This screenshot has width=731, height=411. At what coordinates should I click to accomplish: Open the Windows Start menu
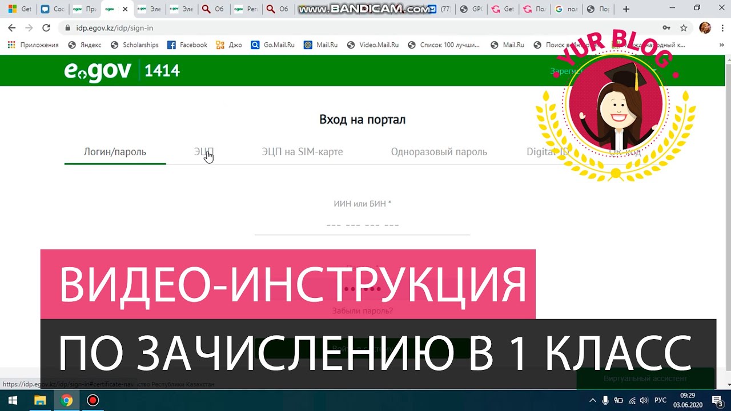pos(13,400)
